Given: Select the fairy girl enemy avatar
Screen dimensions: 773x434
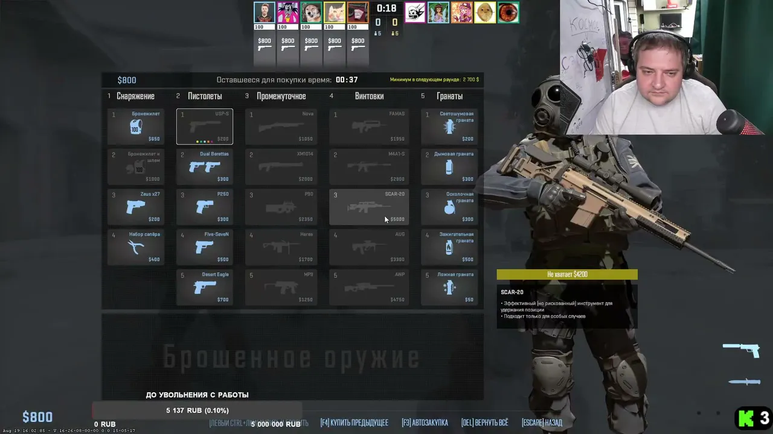Looking at the screenshot, I should click(438, 13).
